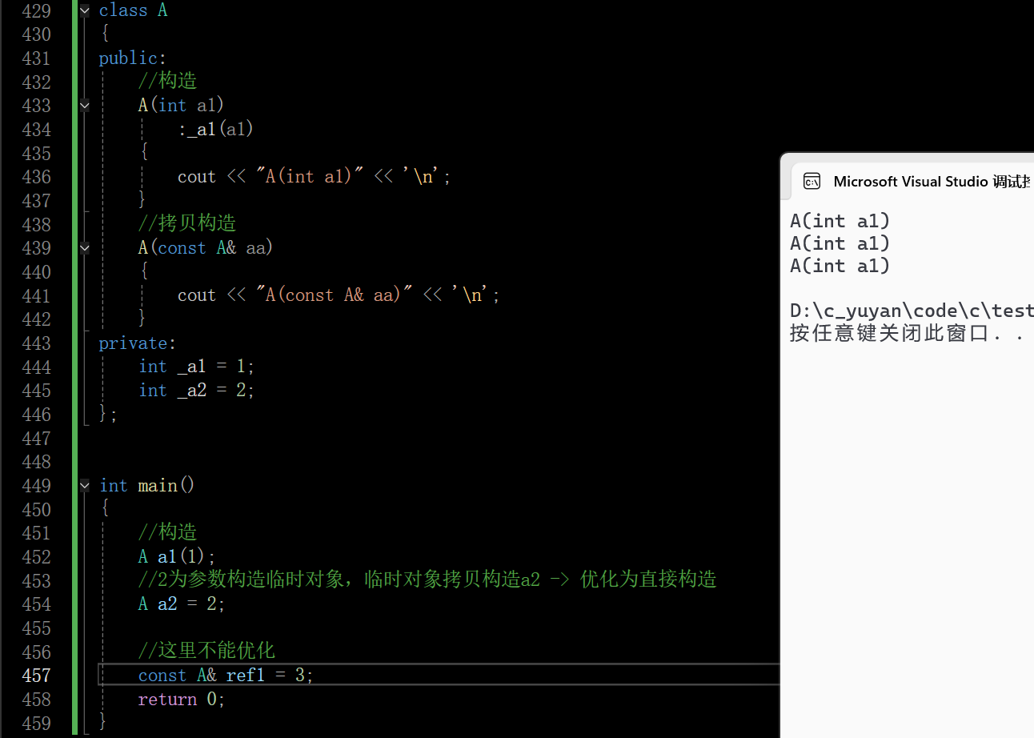The image size is (1034, 738).
Task: Click the 'A a2 = 2;' statement
Action: [182, 604]
